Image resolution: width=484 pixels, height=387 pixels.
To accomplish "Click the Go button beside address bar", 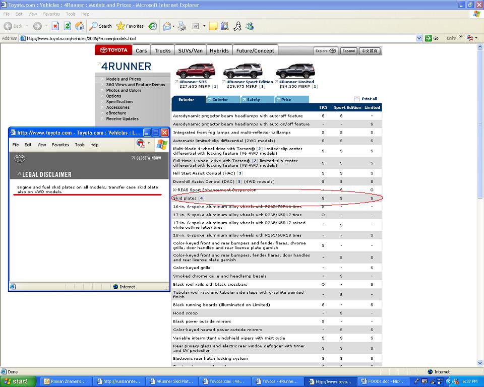I will tap(432, 38).
